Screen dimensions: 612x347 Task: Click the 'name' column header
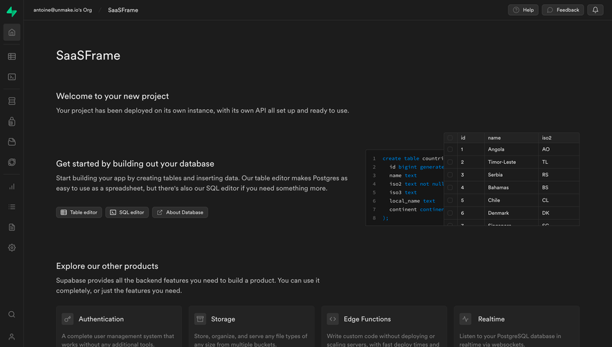pyautogui.click(x=511, y=138)
